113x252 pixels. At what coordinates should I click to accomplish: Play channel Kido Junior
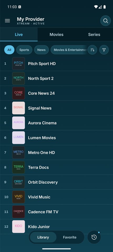click(56, 227)
